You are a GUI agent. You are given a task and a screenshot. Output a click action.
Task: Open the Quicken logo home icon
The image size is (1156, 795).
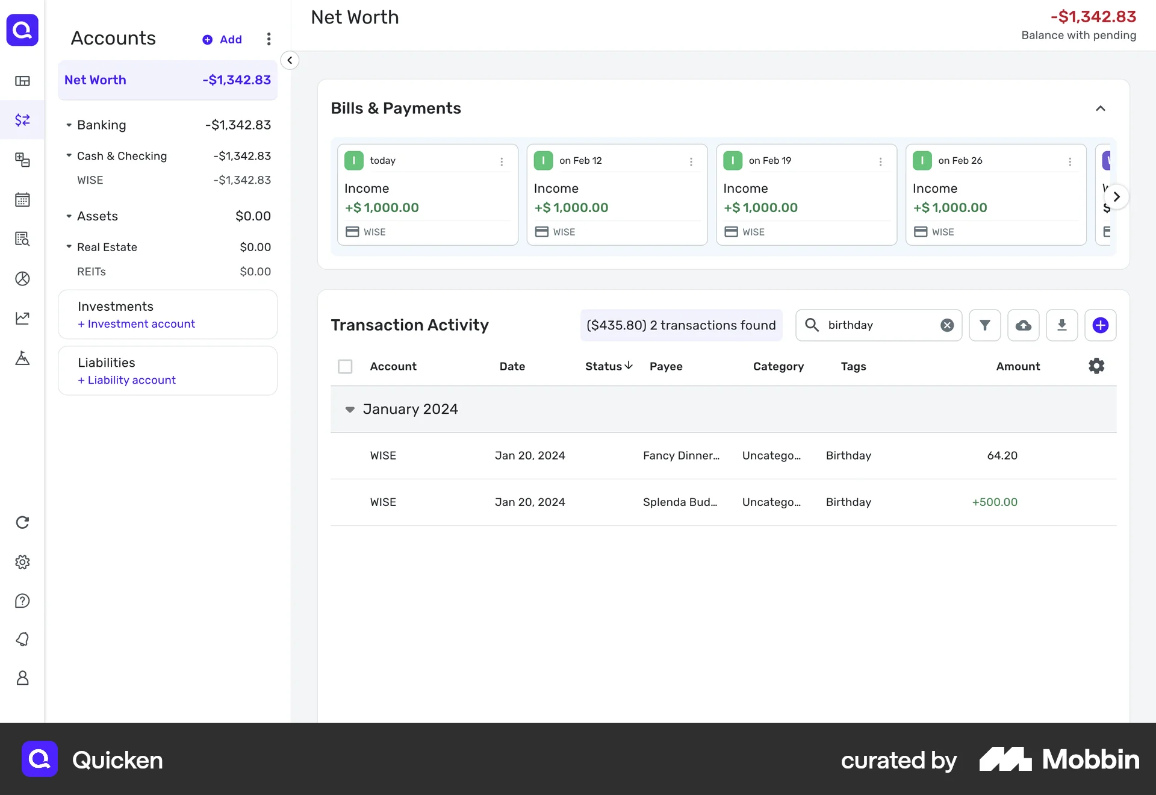pyautogui.click(x=22, y=30)
